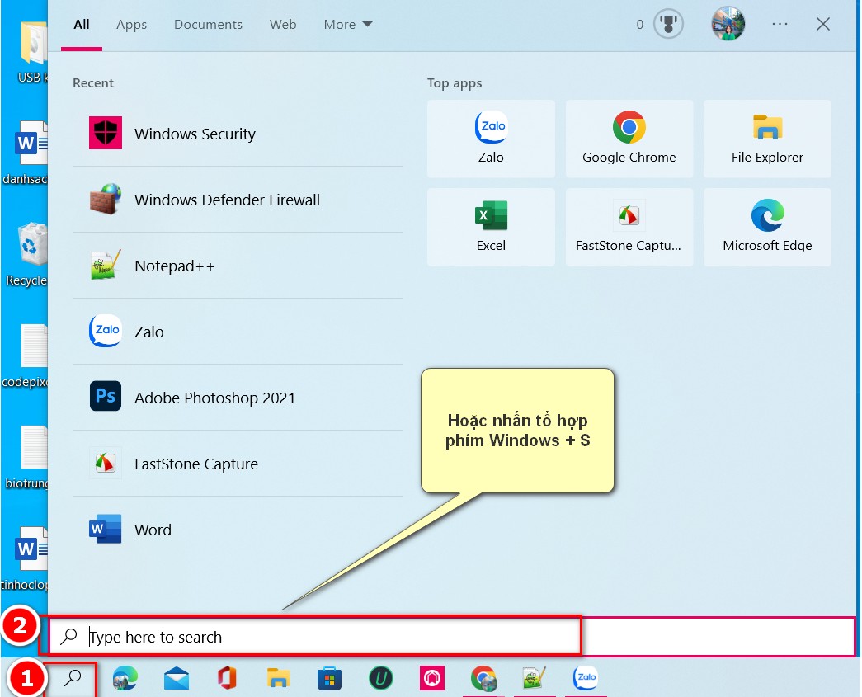Open Windows Defender Firewall recent item
862x697 pixels.
point(237,200)
